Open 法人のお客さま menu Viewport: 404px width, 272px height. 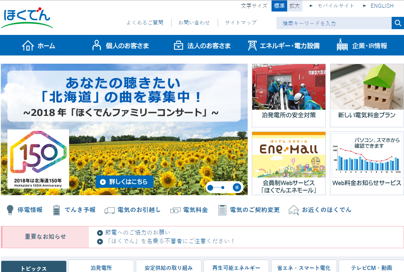pyautogui.click(x=202, y=46)
